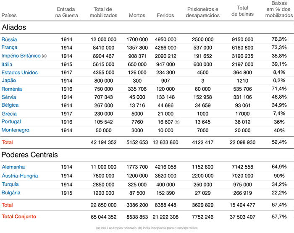Open the Alemanha link
The width and height of the screenshot is (294, 233).
point(13,167)
